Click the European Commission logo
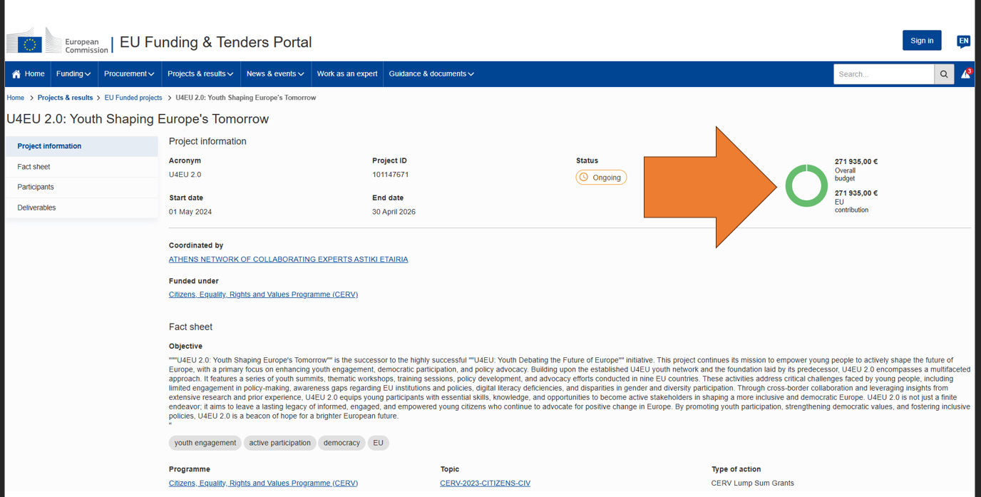This screenshot has width=981, height=497. click(58, 41)
